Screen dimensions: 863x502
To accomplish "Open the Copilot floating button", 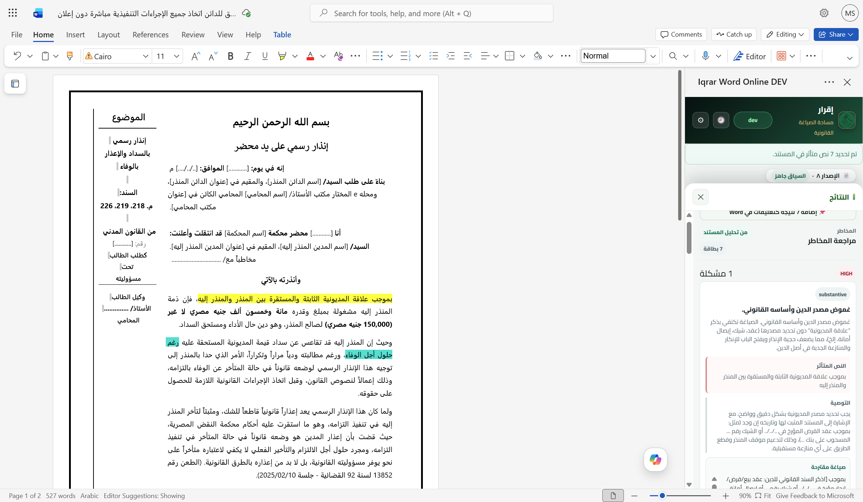I will [x=655, y=460].
